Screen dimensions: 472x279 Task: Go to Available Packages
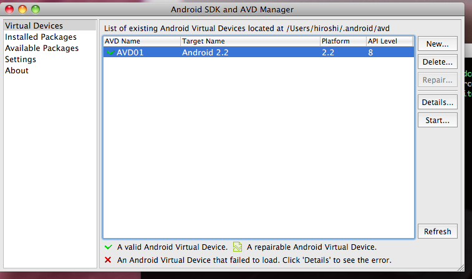pyautogui.click(x=42, y=48)
